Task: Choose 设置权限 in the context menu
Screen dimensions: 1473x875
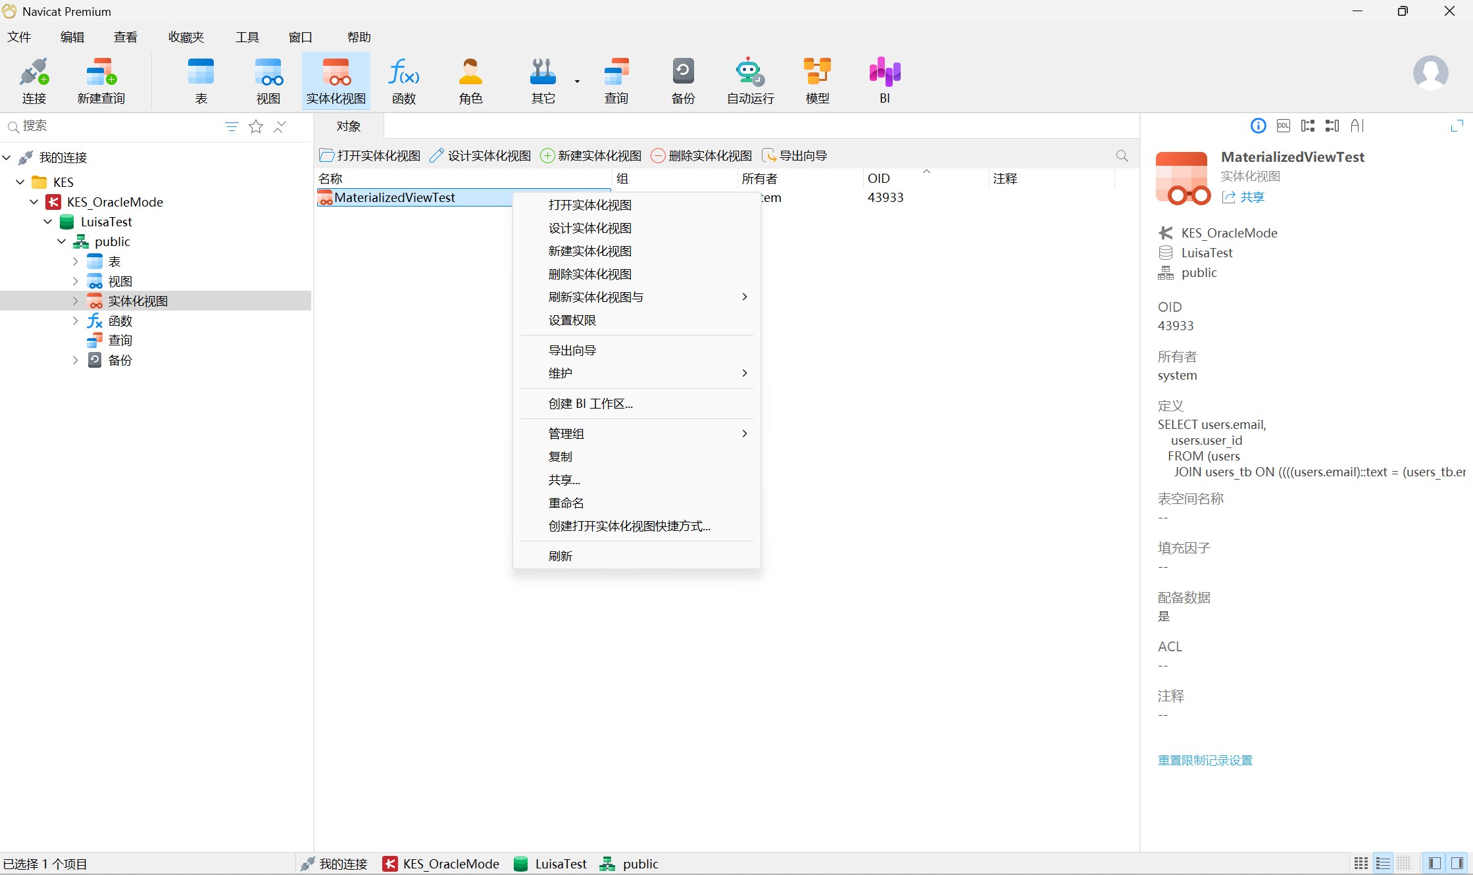Action: tap(572, 320)
